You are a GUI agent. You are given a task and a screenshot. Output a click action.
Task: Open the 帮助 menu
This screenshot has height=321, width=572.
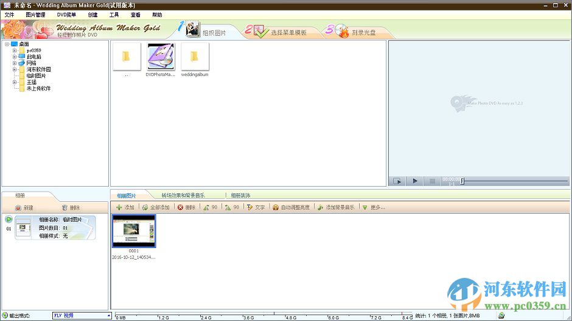157,15
